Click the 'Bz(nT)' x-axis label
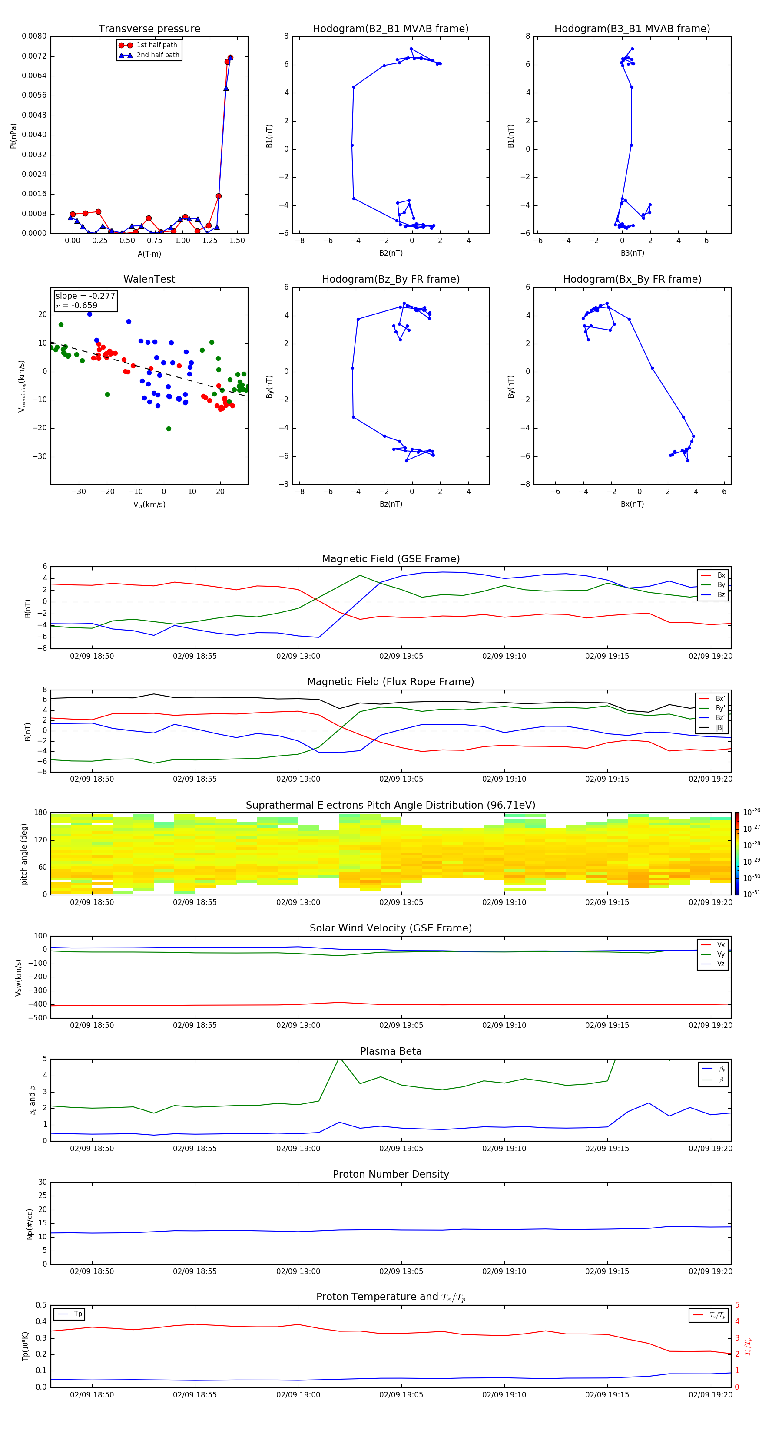Screen dimensions: 782x1433 pos(391,504)
